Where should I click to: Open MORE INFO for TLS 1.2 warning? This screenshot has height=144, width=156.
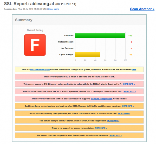tap(124, 113)
